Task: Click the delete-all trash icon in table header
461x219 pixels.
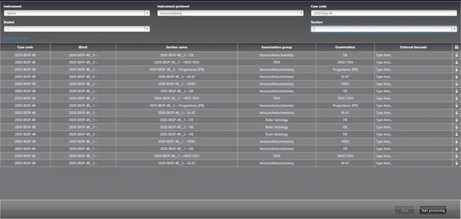Action: [x=456, y=47]
